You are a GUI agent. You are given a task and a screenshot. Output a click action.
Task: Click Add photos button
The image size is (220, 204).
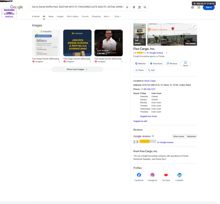pyautogui.click(x=191, y=136)
